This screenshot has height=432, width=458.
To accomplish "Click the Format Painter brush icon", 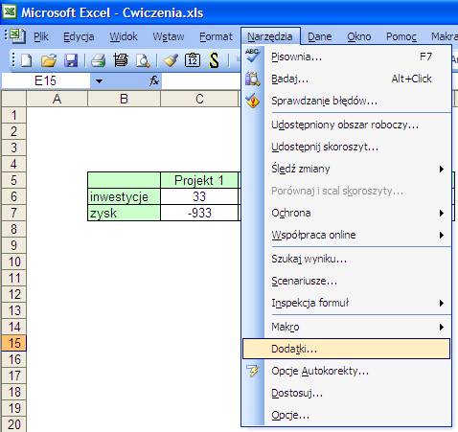I will tap(171, 60).
